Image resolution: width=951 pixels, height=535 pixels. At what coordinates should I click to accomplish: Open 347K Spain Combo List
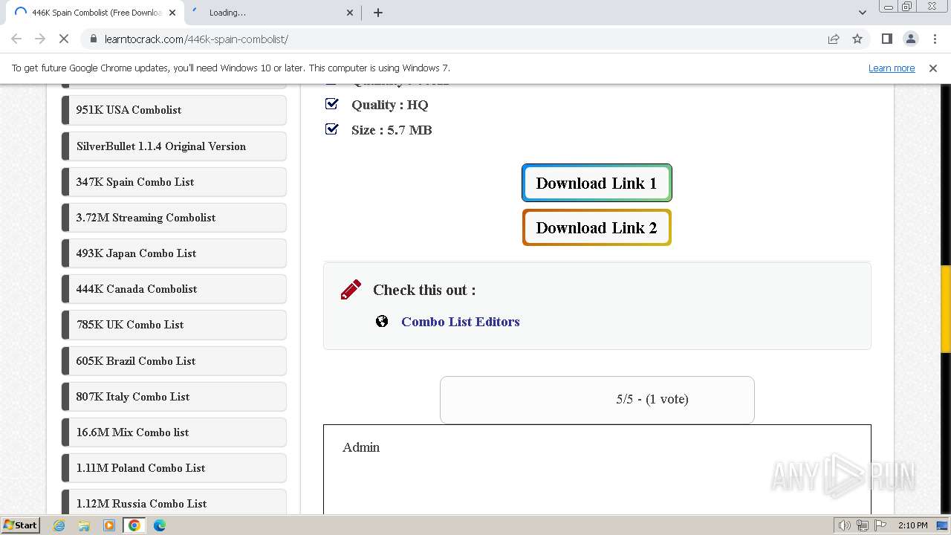(x=174, y=182)
